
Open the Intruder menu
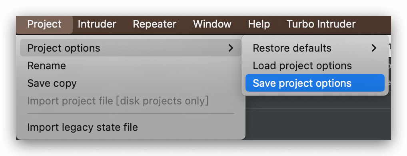tap(97, 24)
